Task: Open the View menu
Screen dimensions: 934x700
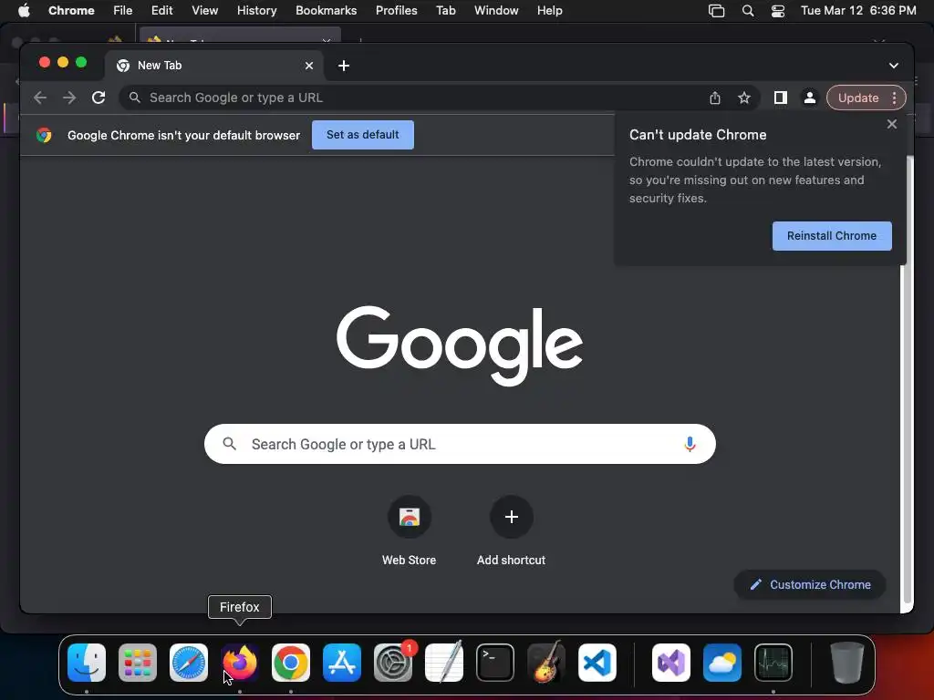Action: click(x=204, y=10)
